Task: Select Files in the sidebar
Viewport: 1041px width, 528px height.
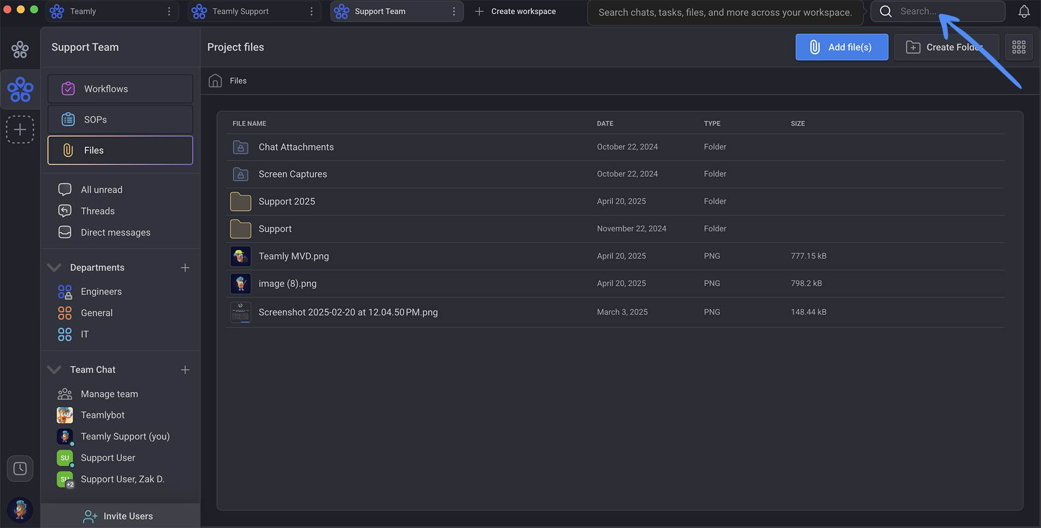Action: [x=120, y=150]
